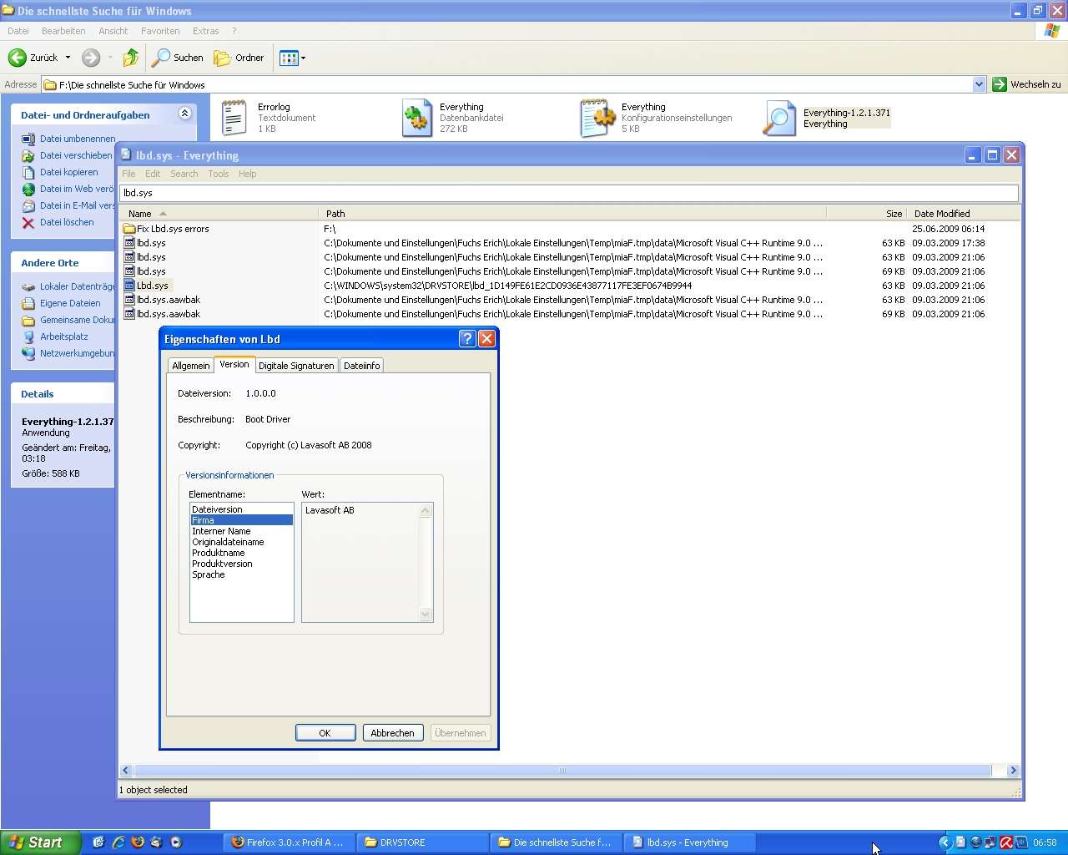Go up one folder level icon
Image resolution: width=1068 pixels, height=855 pixels.
coord(130,58)
